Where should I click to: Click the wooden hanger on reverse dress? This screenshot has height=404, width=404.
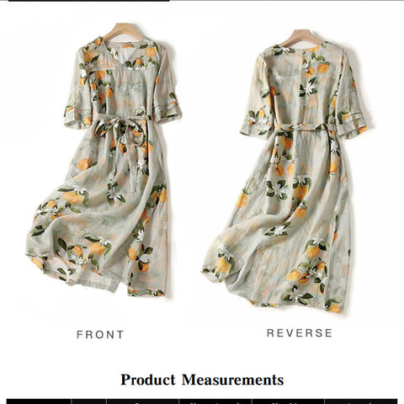point(301,38)
